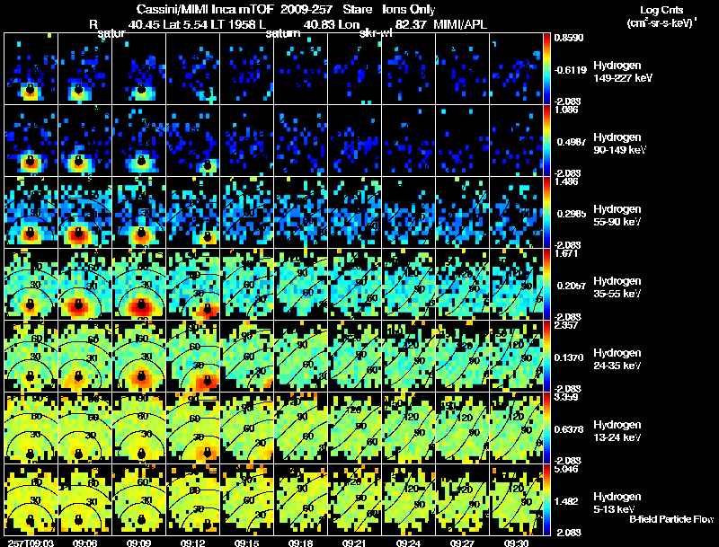Click the '09:12' time axis label
The image size is (719, 547).
tap(193, 543)
